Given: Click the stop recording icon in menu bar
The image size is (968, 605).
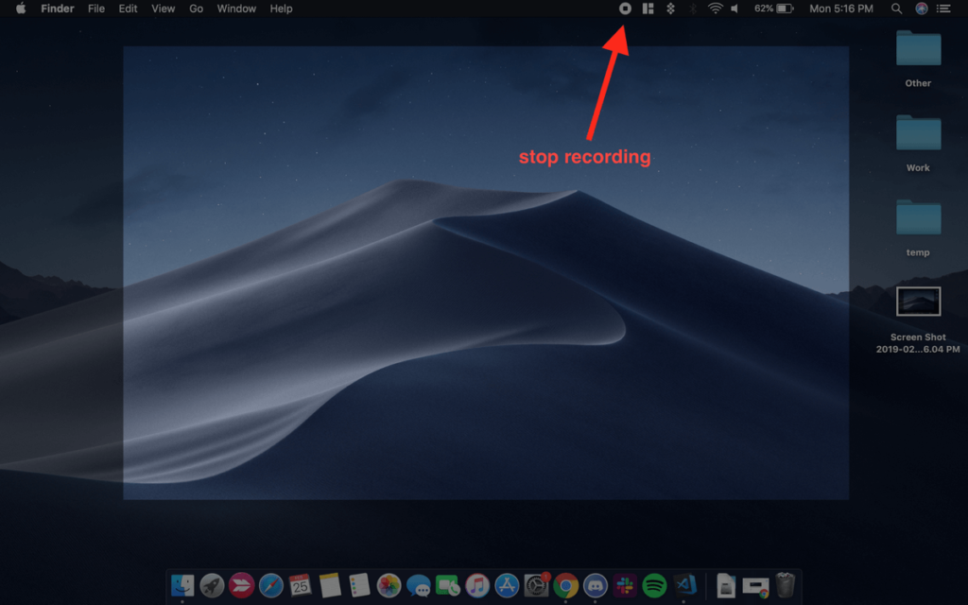Looking at the screenshot, I should click(x=624, y=9).
